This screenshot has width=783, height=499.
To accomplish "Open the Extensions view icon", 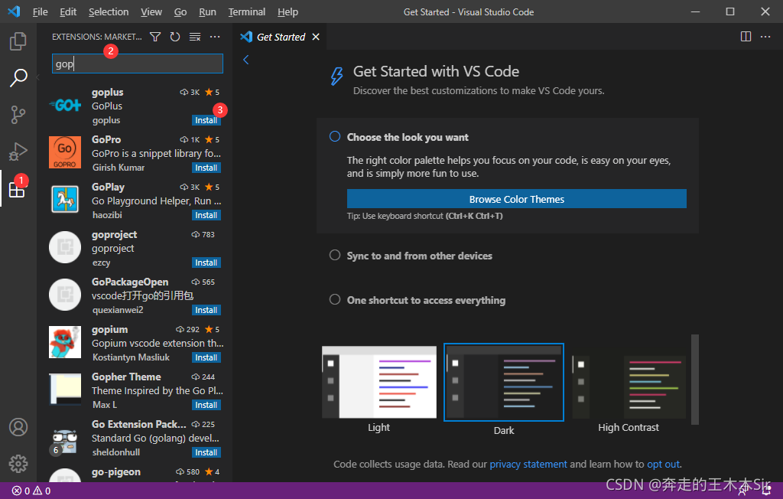I will pos(17,190).
